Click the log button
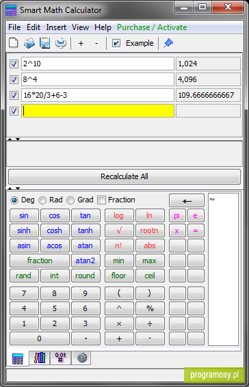The height and width of the screenshot is (387, 249). click(119, 215)
